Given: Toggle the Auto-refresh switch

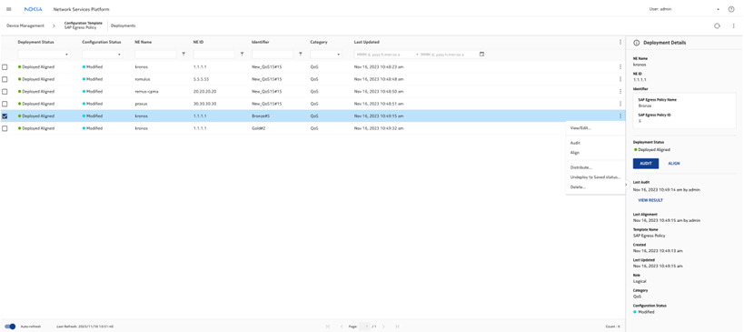Looking at the screenshot, I should (x=10, y=327).
